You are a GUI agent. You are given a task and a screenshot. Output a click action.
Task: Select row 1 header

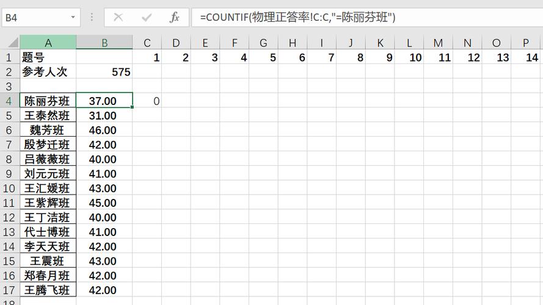(9, 57)
